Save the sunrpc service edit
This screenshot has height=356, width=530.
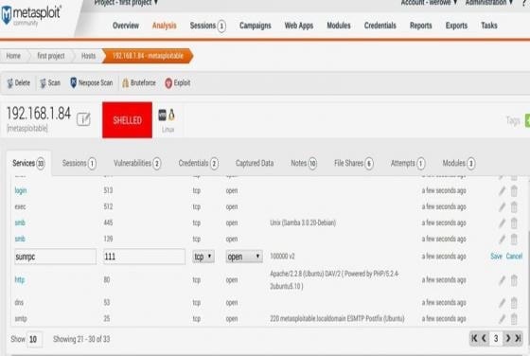pyautogui.click(x=496, y=257)
